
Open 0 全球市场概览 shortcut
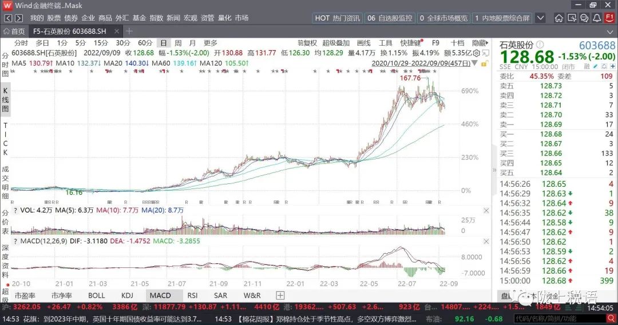(x=443, y=18)
